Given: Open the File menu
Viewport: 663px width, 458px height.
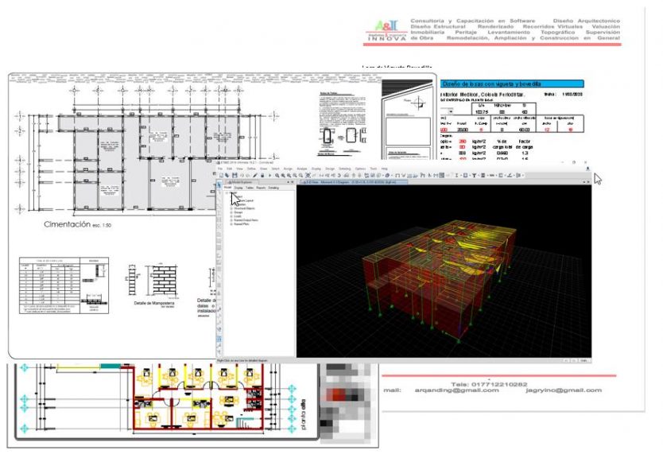Looking at the screenshot, I should coord(220,169).
